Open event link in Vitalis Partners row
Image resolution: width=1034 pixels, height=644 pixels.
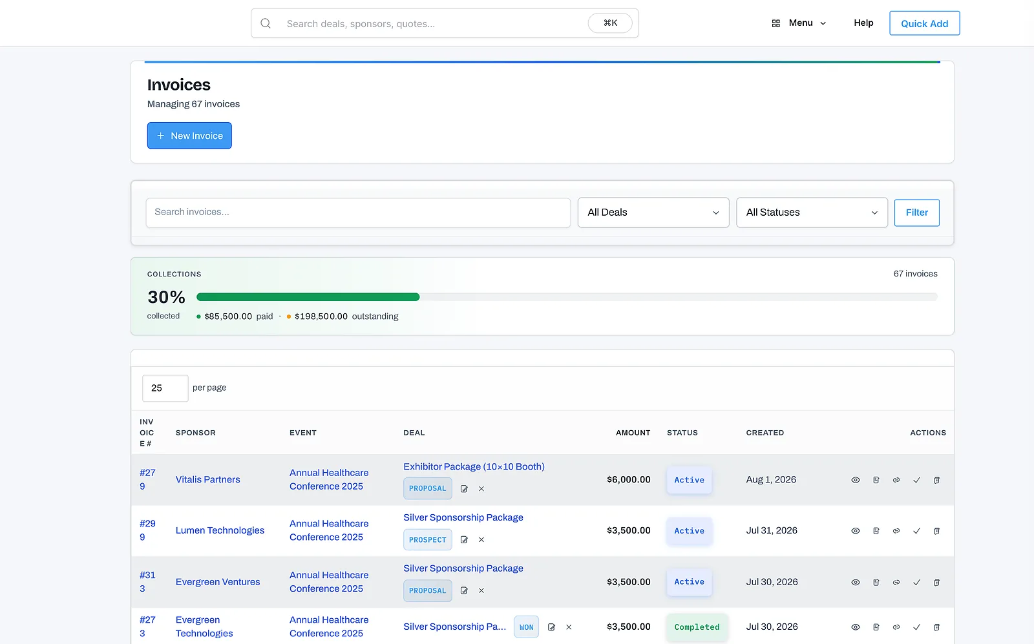[x=329, y=480]
